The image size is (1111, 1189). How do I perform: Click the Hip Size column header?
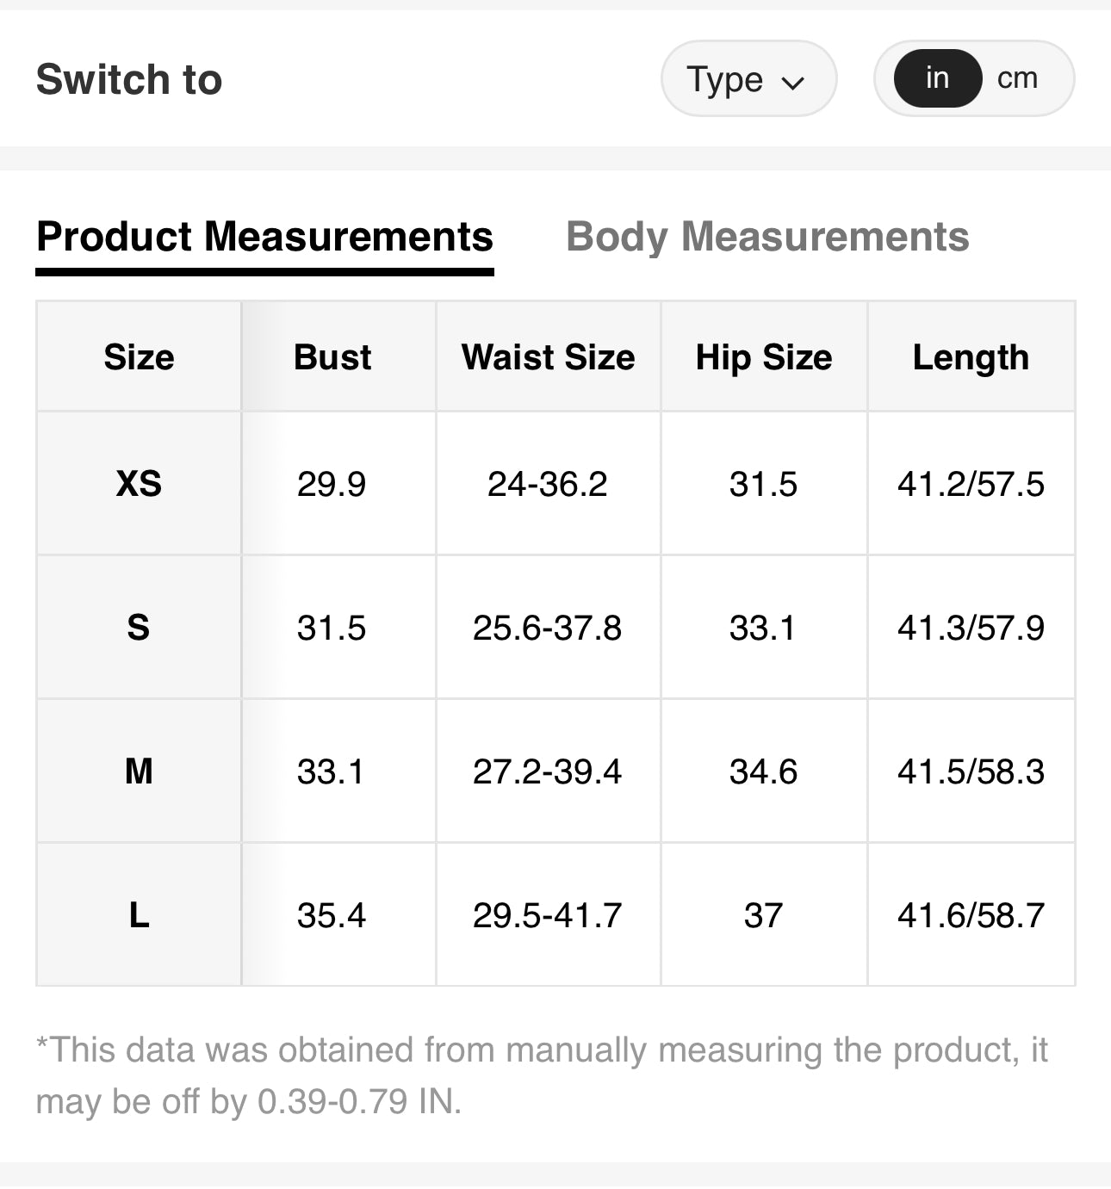764,356
